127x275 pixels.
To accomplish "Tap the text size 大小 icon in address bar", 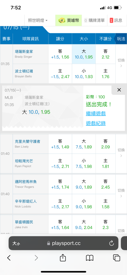I will point(16,243).
